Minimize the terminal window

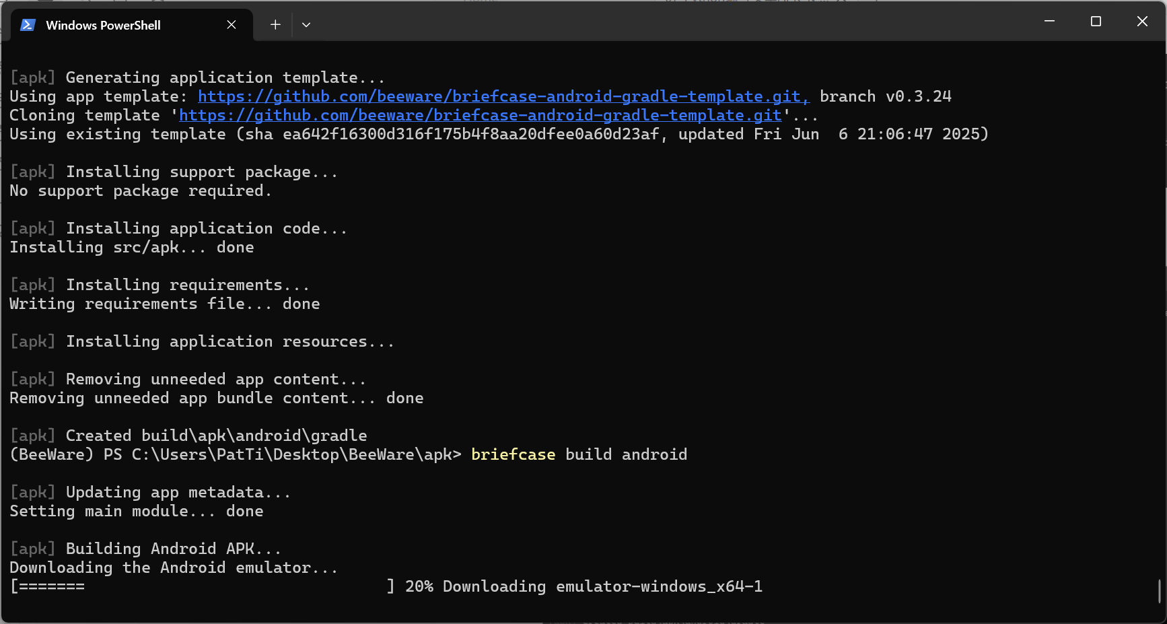click(1049, 22)
